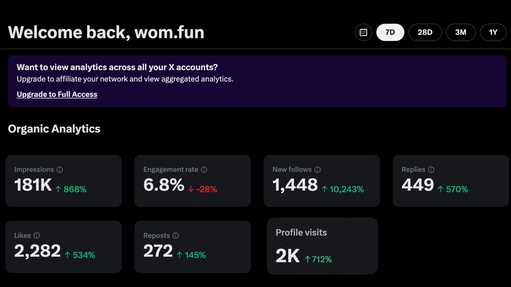
Task: Open the Reposts metric card
Action: [192, 247]
